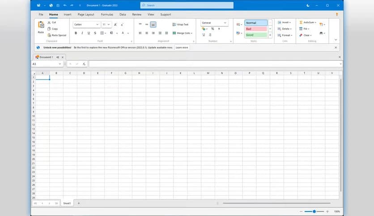Toggle strikethrough formatting

point(95,33)
